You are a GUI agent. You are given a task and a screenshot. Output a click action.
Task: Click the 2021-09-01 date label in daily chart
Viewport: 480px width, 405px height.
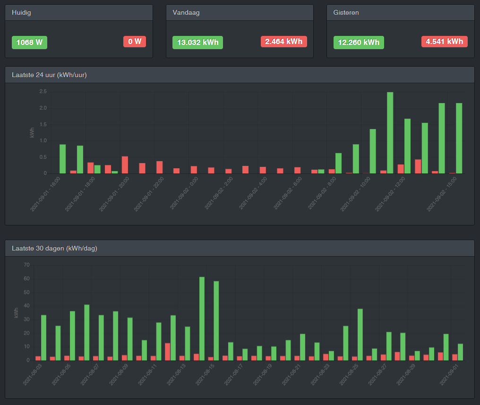(449, 375)
